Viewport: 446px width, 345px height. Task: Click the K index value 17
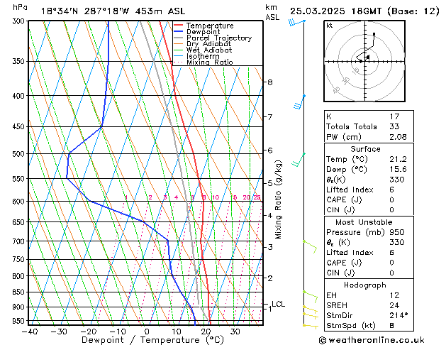click(x=394, y=116)
